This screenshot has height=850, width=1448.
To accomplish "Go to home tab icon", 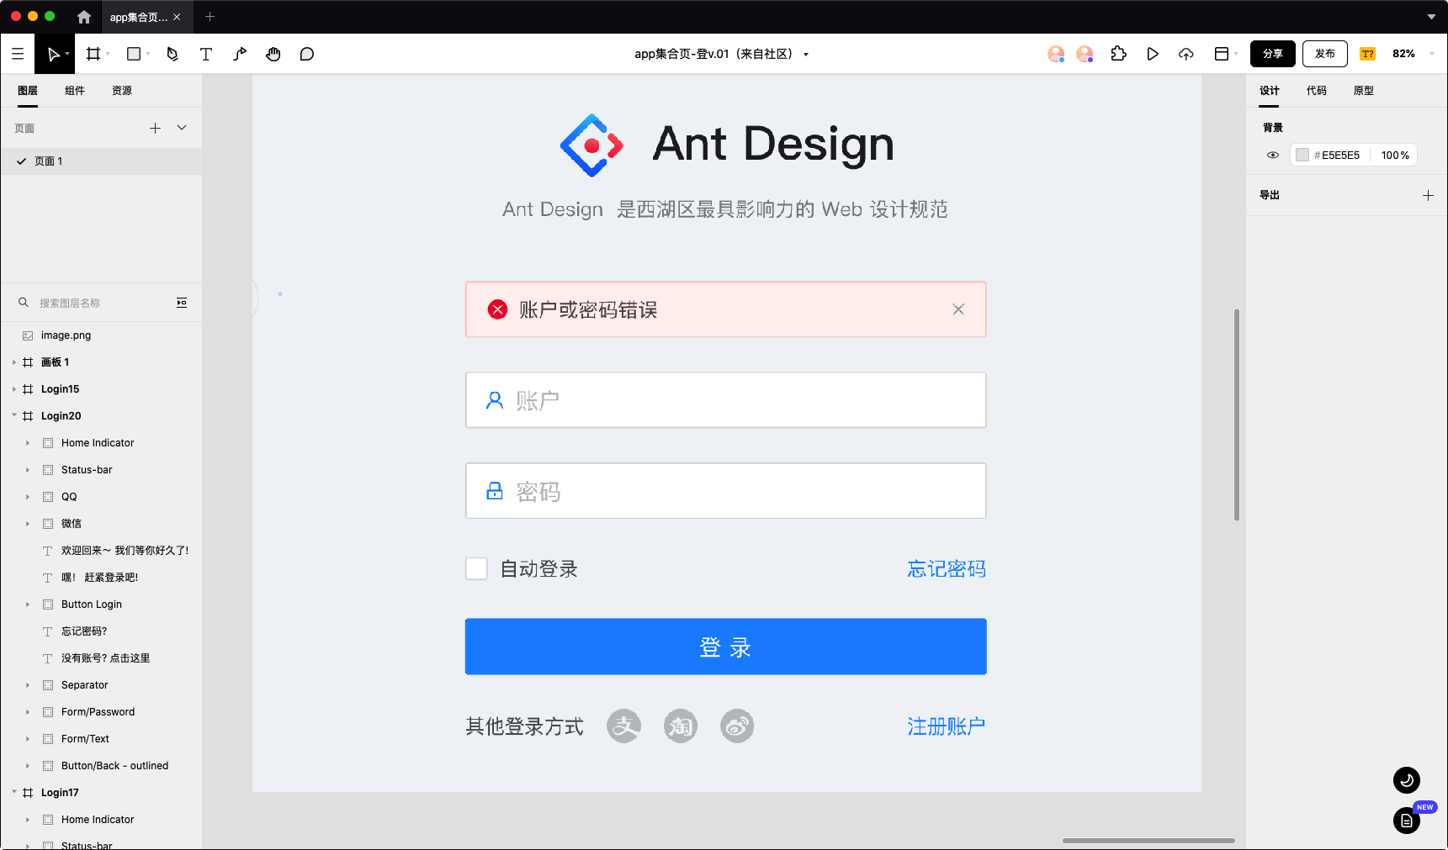I will click(83, 17).
